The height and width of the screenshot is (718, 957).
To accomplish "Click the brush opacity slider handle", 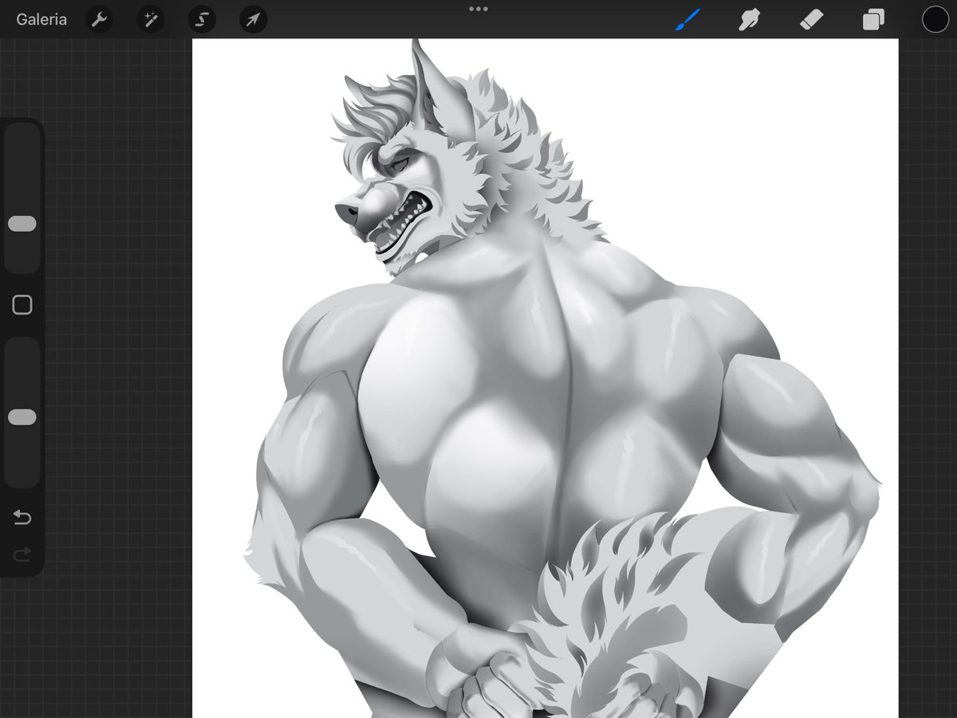I will coord(22,417).
